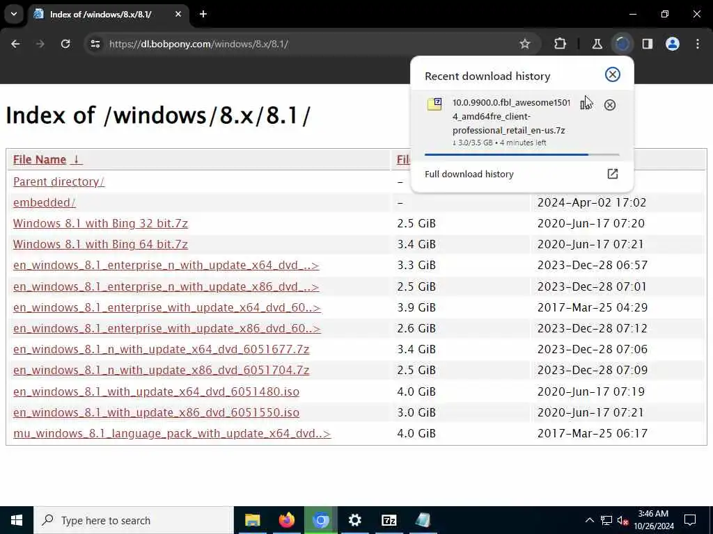The image size is (713, 534).
Task: Click the taskbar search box
Action: coord(134,520)
